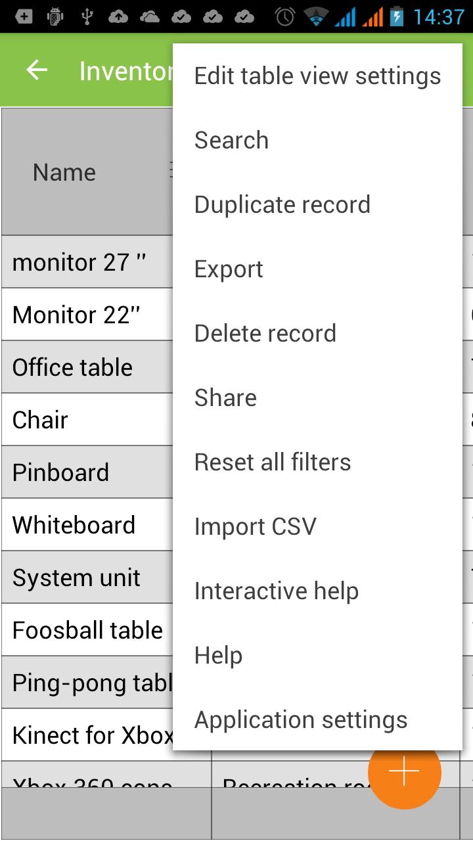Viewport: 473px width, 841px height.
Task: Click the battery charging indicator
Action: [399, 16]
